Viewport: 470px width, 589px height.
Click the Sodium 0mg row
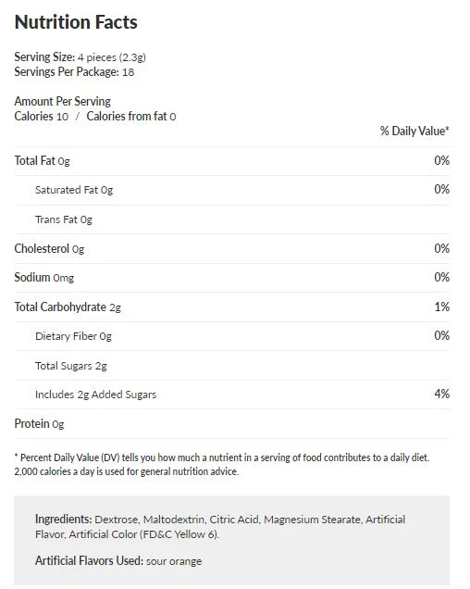tap(232, 278)
